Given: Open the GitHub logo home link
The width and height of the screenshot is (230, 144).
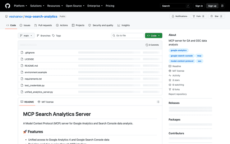Looking at the screenshot, I should click(x=8, y=6).
